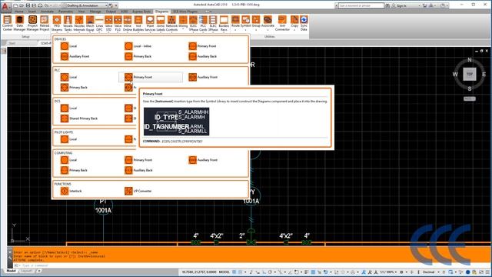Insert DEVICES Primary Front bubble
Image resolution: width=492 pixels, height=277 pixels.
pyautogui.click(x=203, y=46)
